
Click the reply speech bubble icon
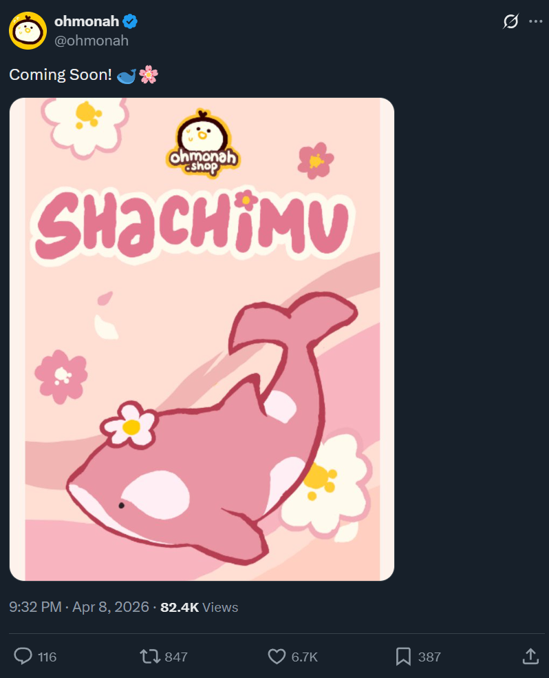click(23, 656)
